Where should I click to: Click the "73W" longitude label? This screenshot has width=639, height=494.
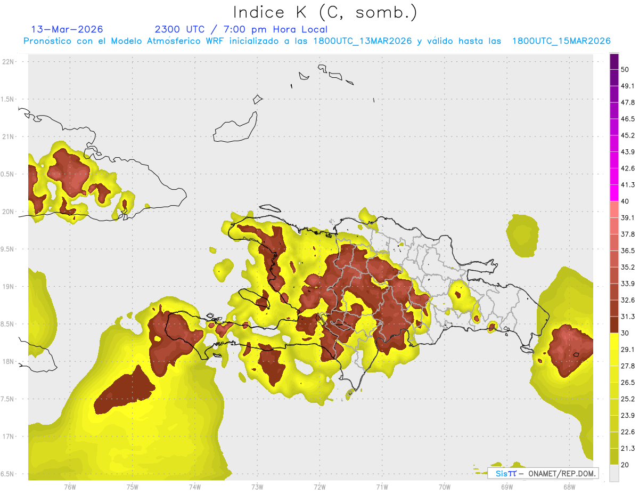257,487
